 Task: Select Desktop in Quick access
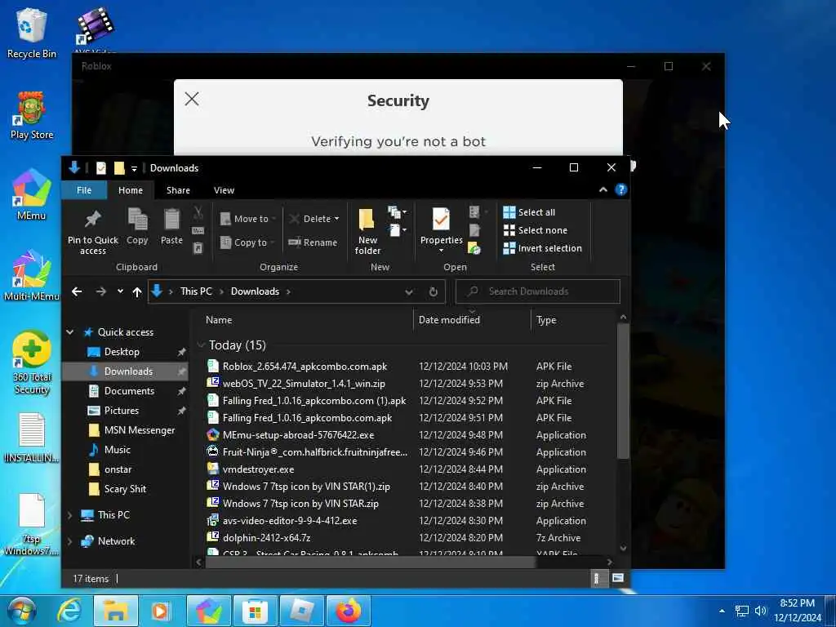pyautogui.click(x=122, y=352)
